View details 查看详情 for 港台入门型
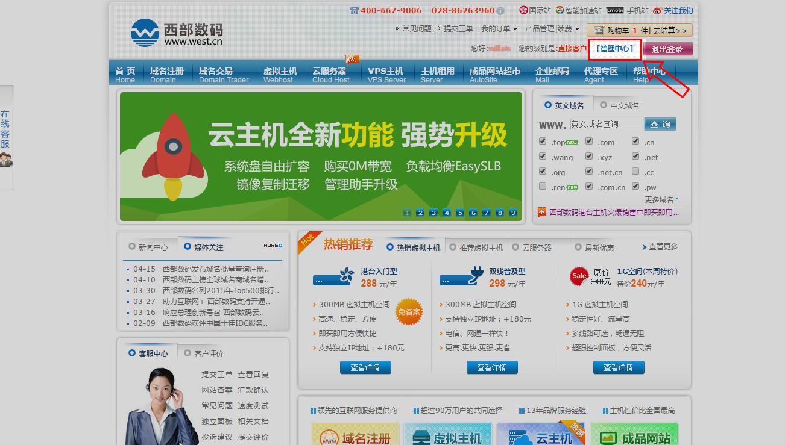785x445 pixels. tap(365, 367)
